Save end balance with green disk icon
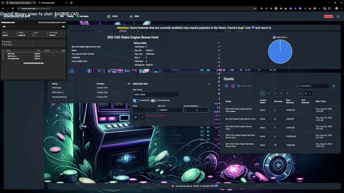 pyautogui.click(x=334, y=86)
